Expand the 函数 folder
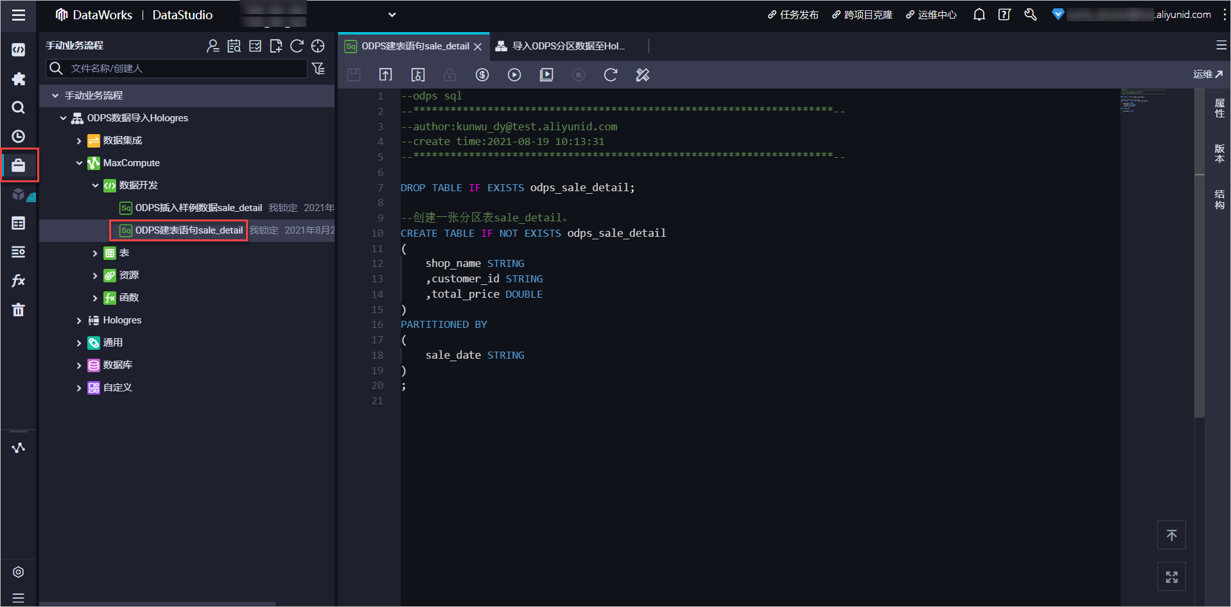Image resolution: width=1231 pixels, height=607 pixels. tap(95, 298)
